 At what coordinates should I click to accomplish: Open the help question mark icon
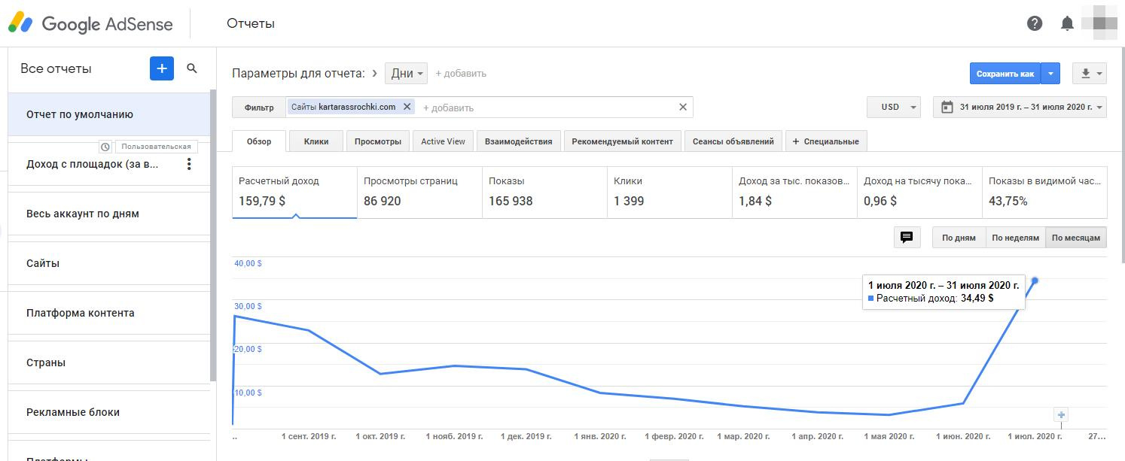[x=1035, y=23]
